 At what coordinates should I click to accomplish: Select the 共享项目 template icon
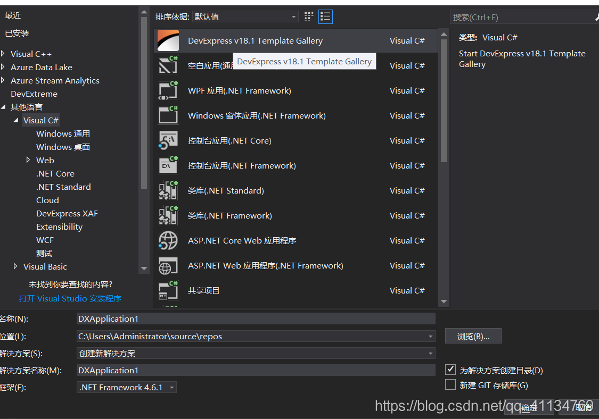pyautogui.click(x=168, y=290)
